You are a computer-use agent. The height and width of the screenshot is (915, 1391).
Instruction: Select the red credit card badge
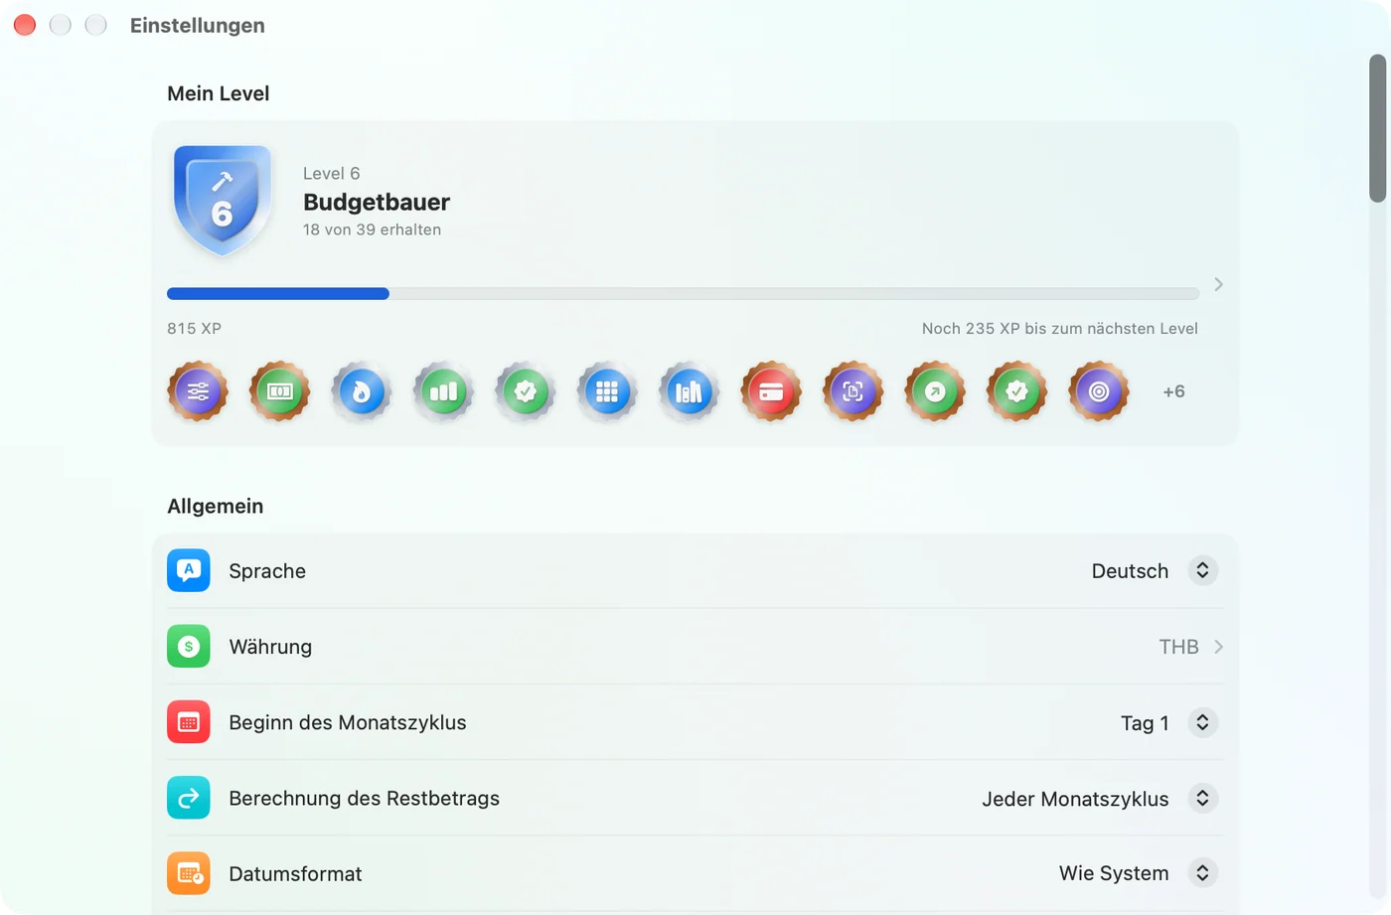click(x=771, y=391)
